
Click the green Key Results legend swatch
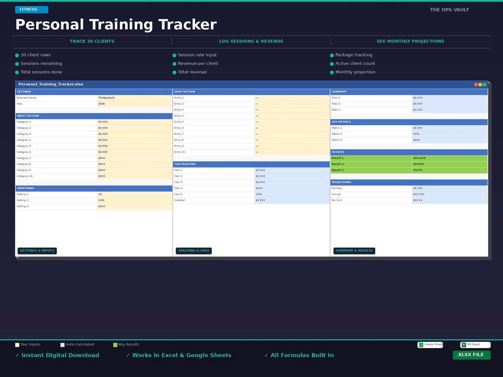(115, 345)
